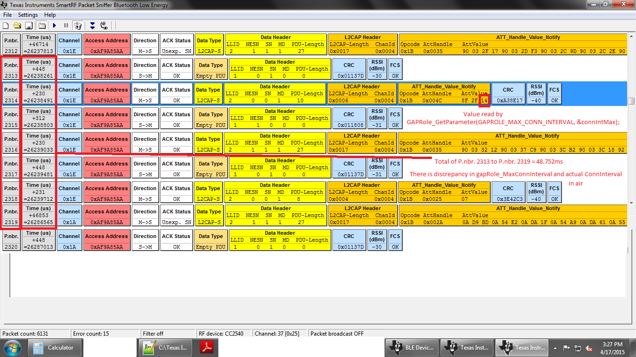Switch to the 'C:\Texas I...' taskbar window

click(x=165, y=348)
